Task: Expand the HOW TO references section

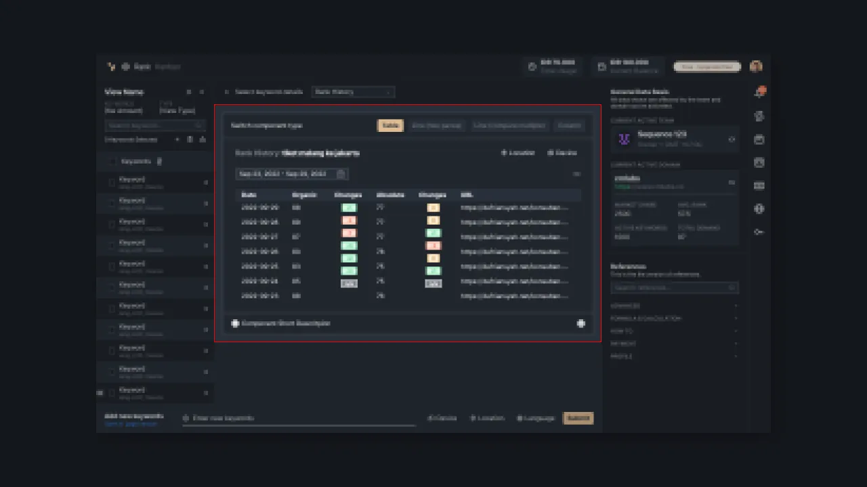Action: click(x=673, y=331)
